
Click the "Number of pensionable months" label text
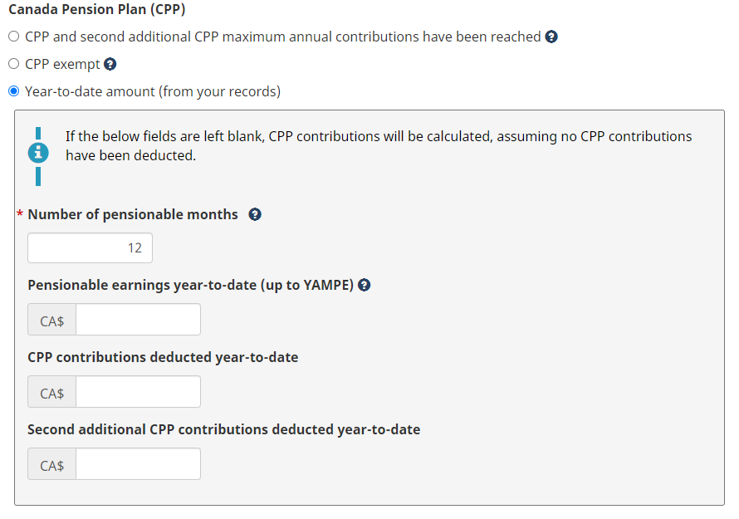tap(133, 214)
